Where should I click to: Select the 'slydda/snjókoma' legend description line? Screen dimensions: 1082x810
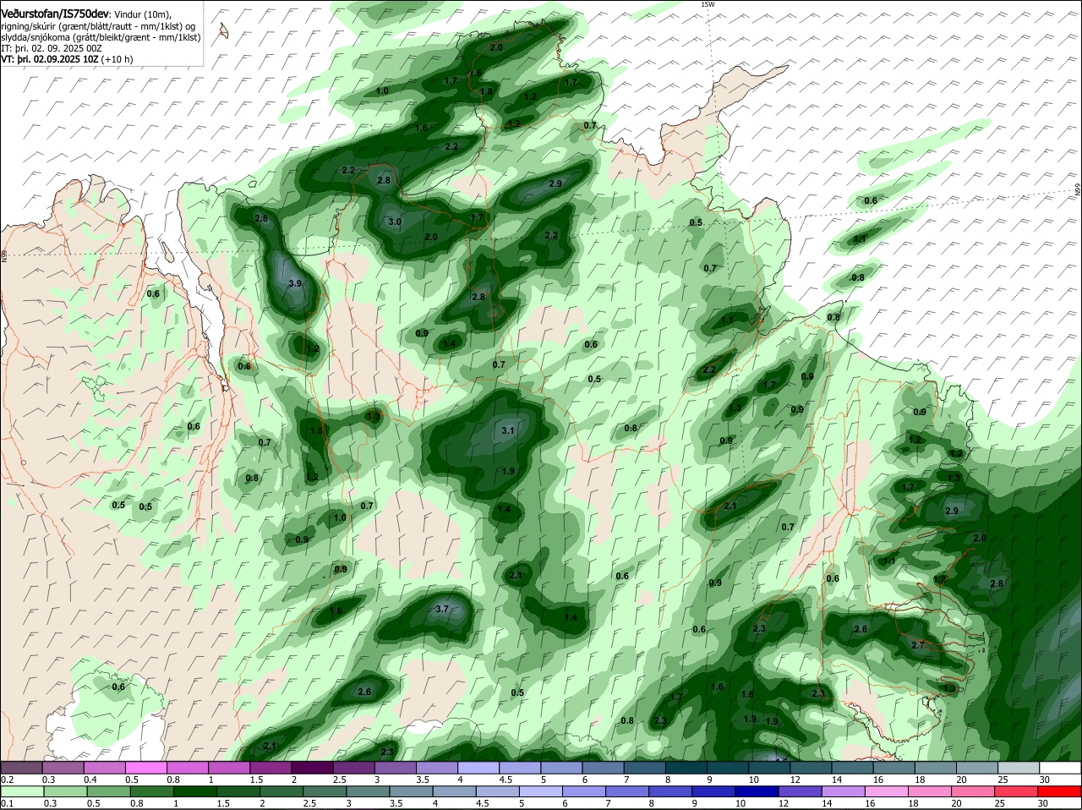click(101, 37)
